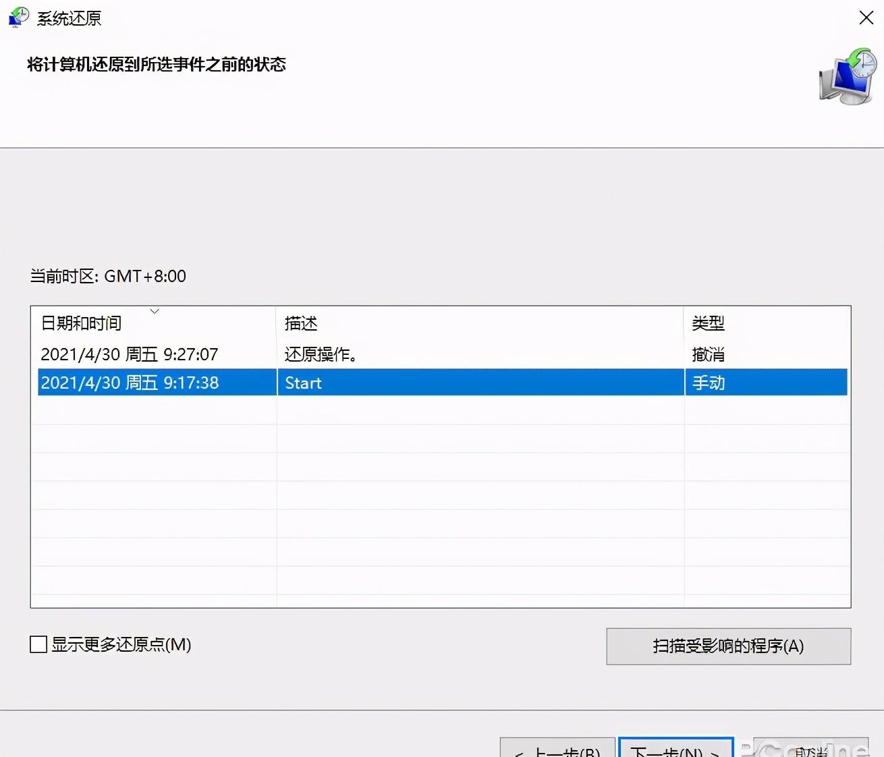Click the 当前时区: GMT+8:00 label
This screenshot has height=757, width=884.
(x=108, y=276)
